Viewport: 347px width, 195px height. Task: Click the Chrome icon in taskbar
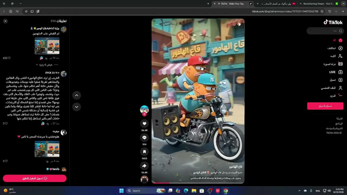tap(226, 191)
